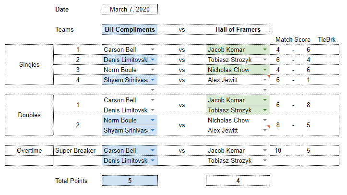Viewport: 347px width, 195px height.
Task: Expand Singles 4 Shyam Srinivas dropdown arrow
Action: (153, 80)
